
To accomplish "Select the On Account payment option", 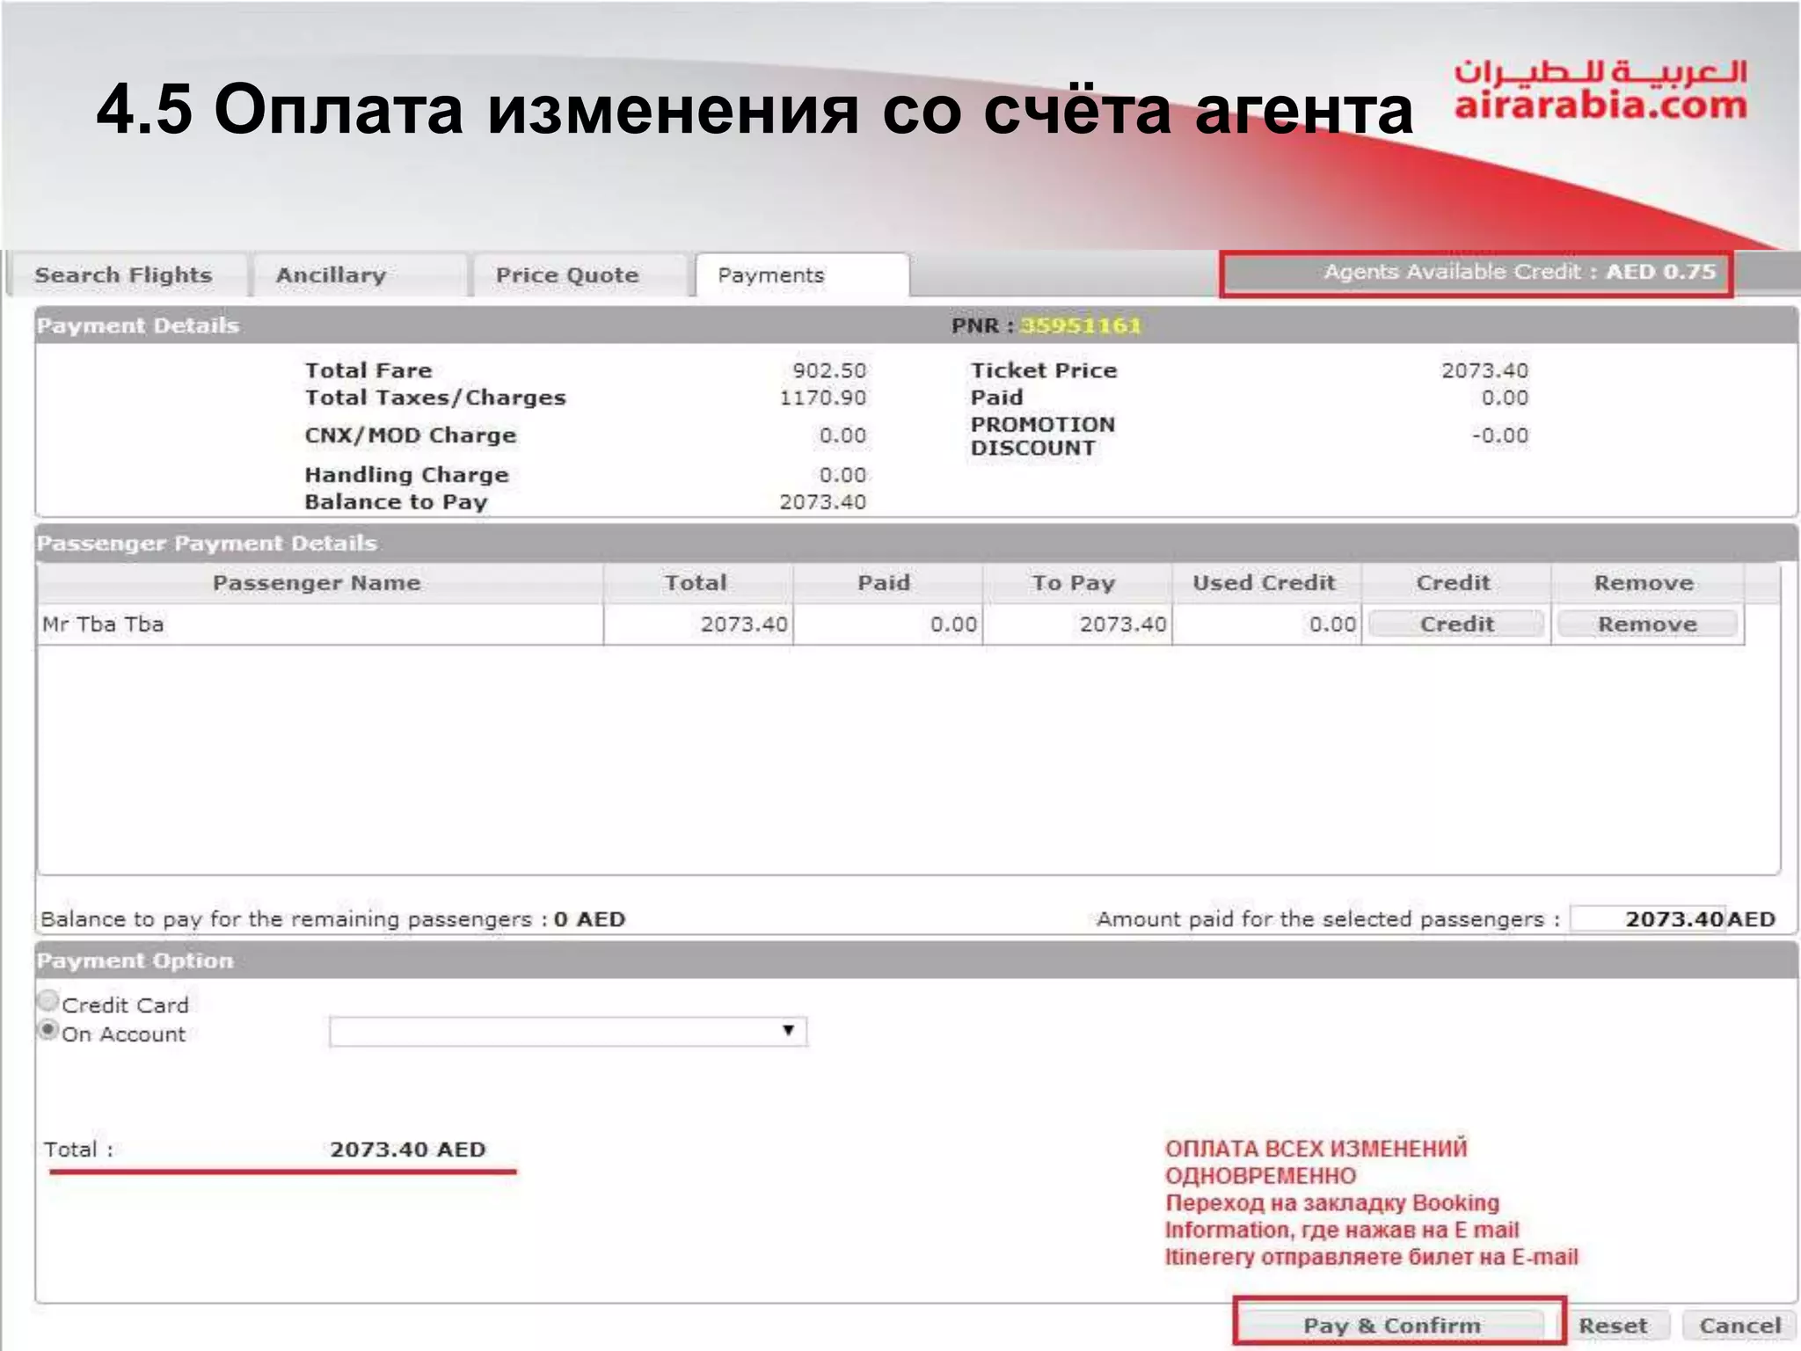I will click(x=49, y=1030).
